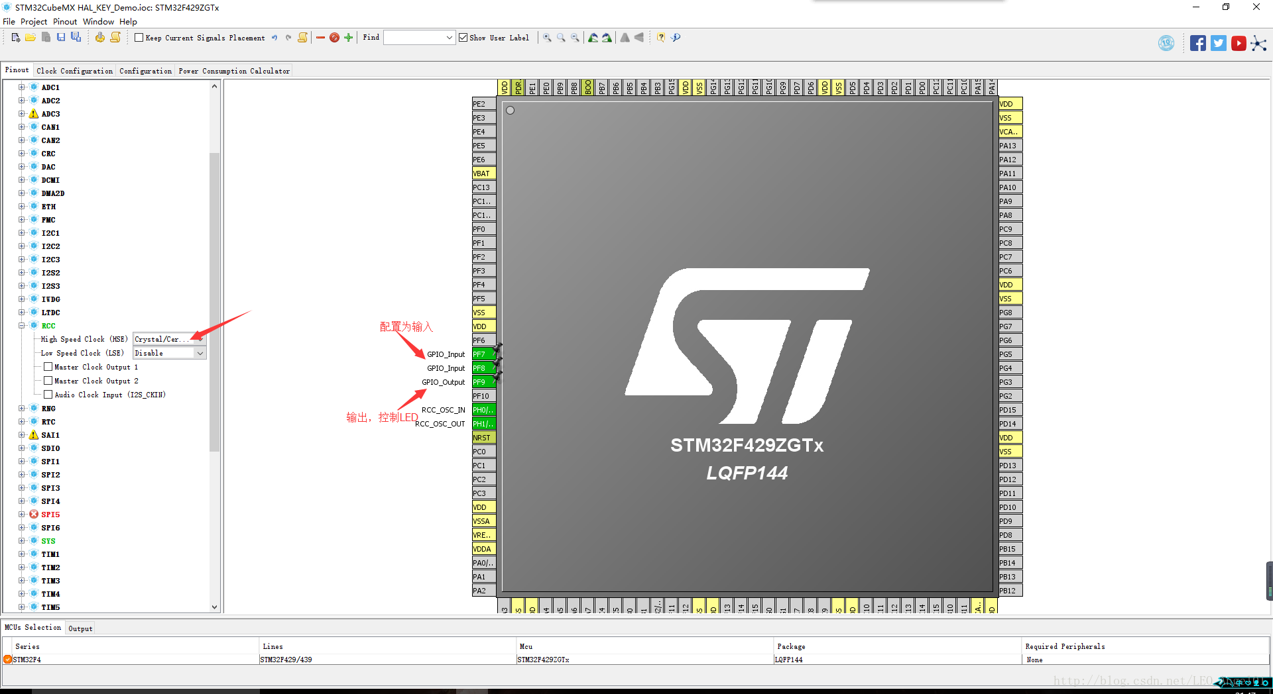This screenshot has height=694, width=1273.
Task: Click the Zoom Out magnifier icon
Action: (576, 38)
